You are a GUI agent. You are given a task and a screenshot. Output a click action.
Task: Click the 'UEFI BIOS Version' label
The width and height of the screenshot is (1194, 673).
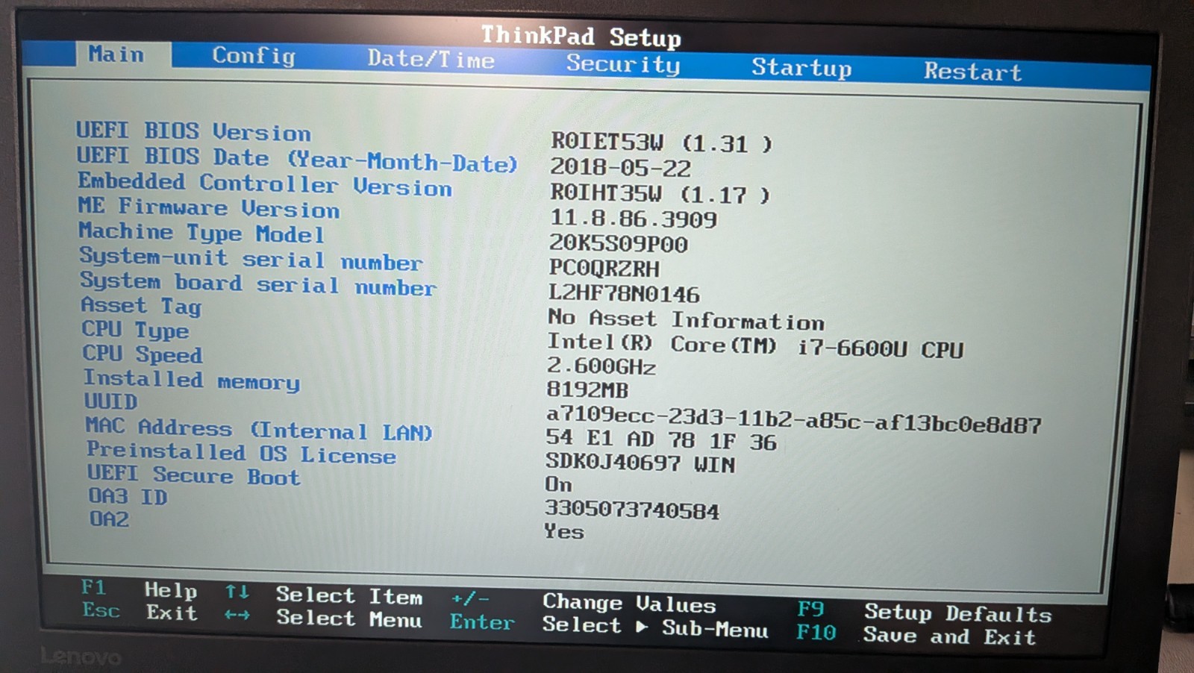click(193, 131)
